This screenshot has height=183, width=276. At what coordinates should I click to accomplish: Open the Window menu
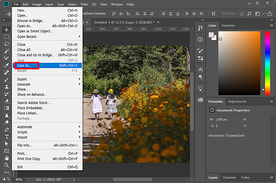click(x=117, y=4)
